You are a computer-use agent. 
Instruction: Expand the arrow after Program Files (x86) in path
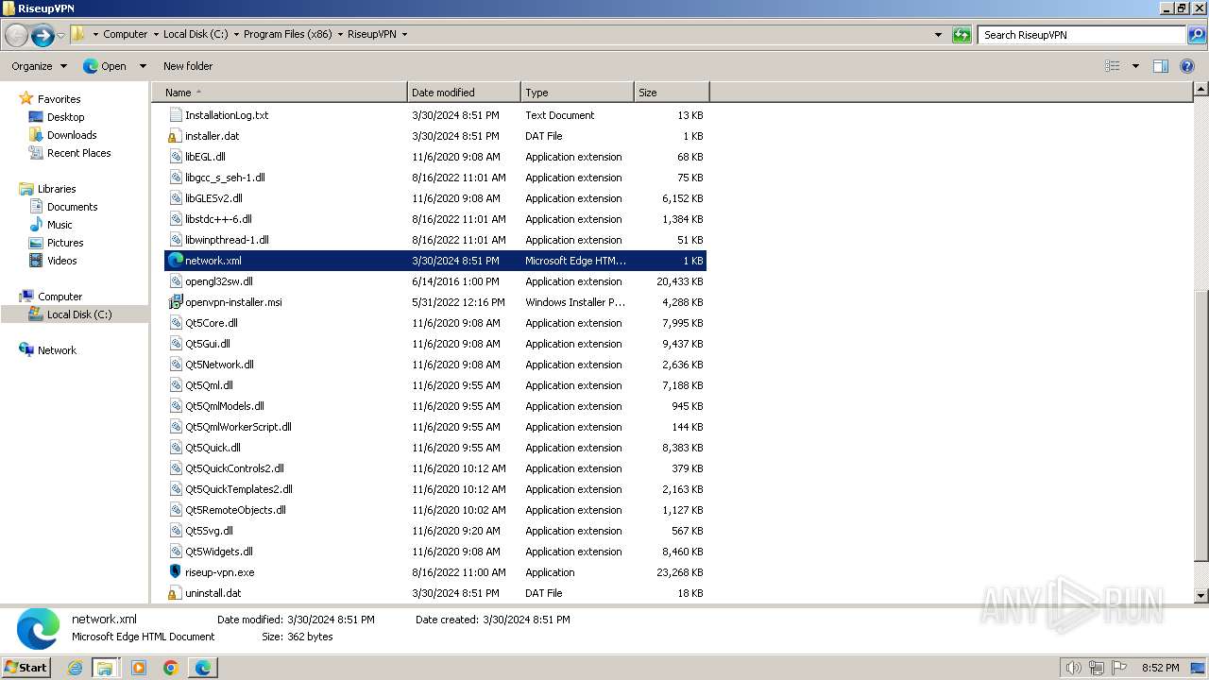coord(340,34)
